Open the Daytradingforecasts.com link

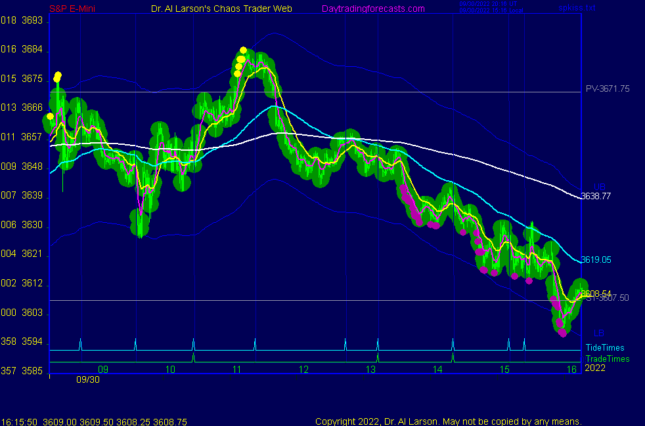click(373, 9)
